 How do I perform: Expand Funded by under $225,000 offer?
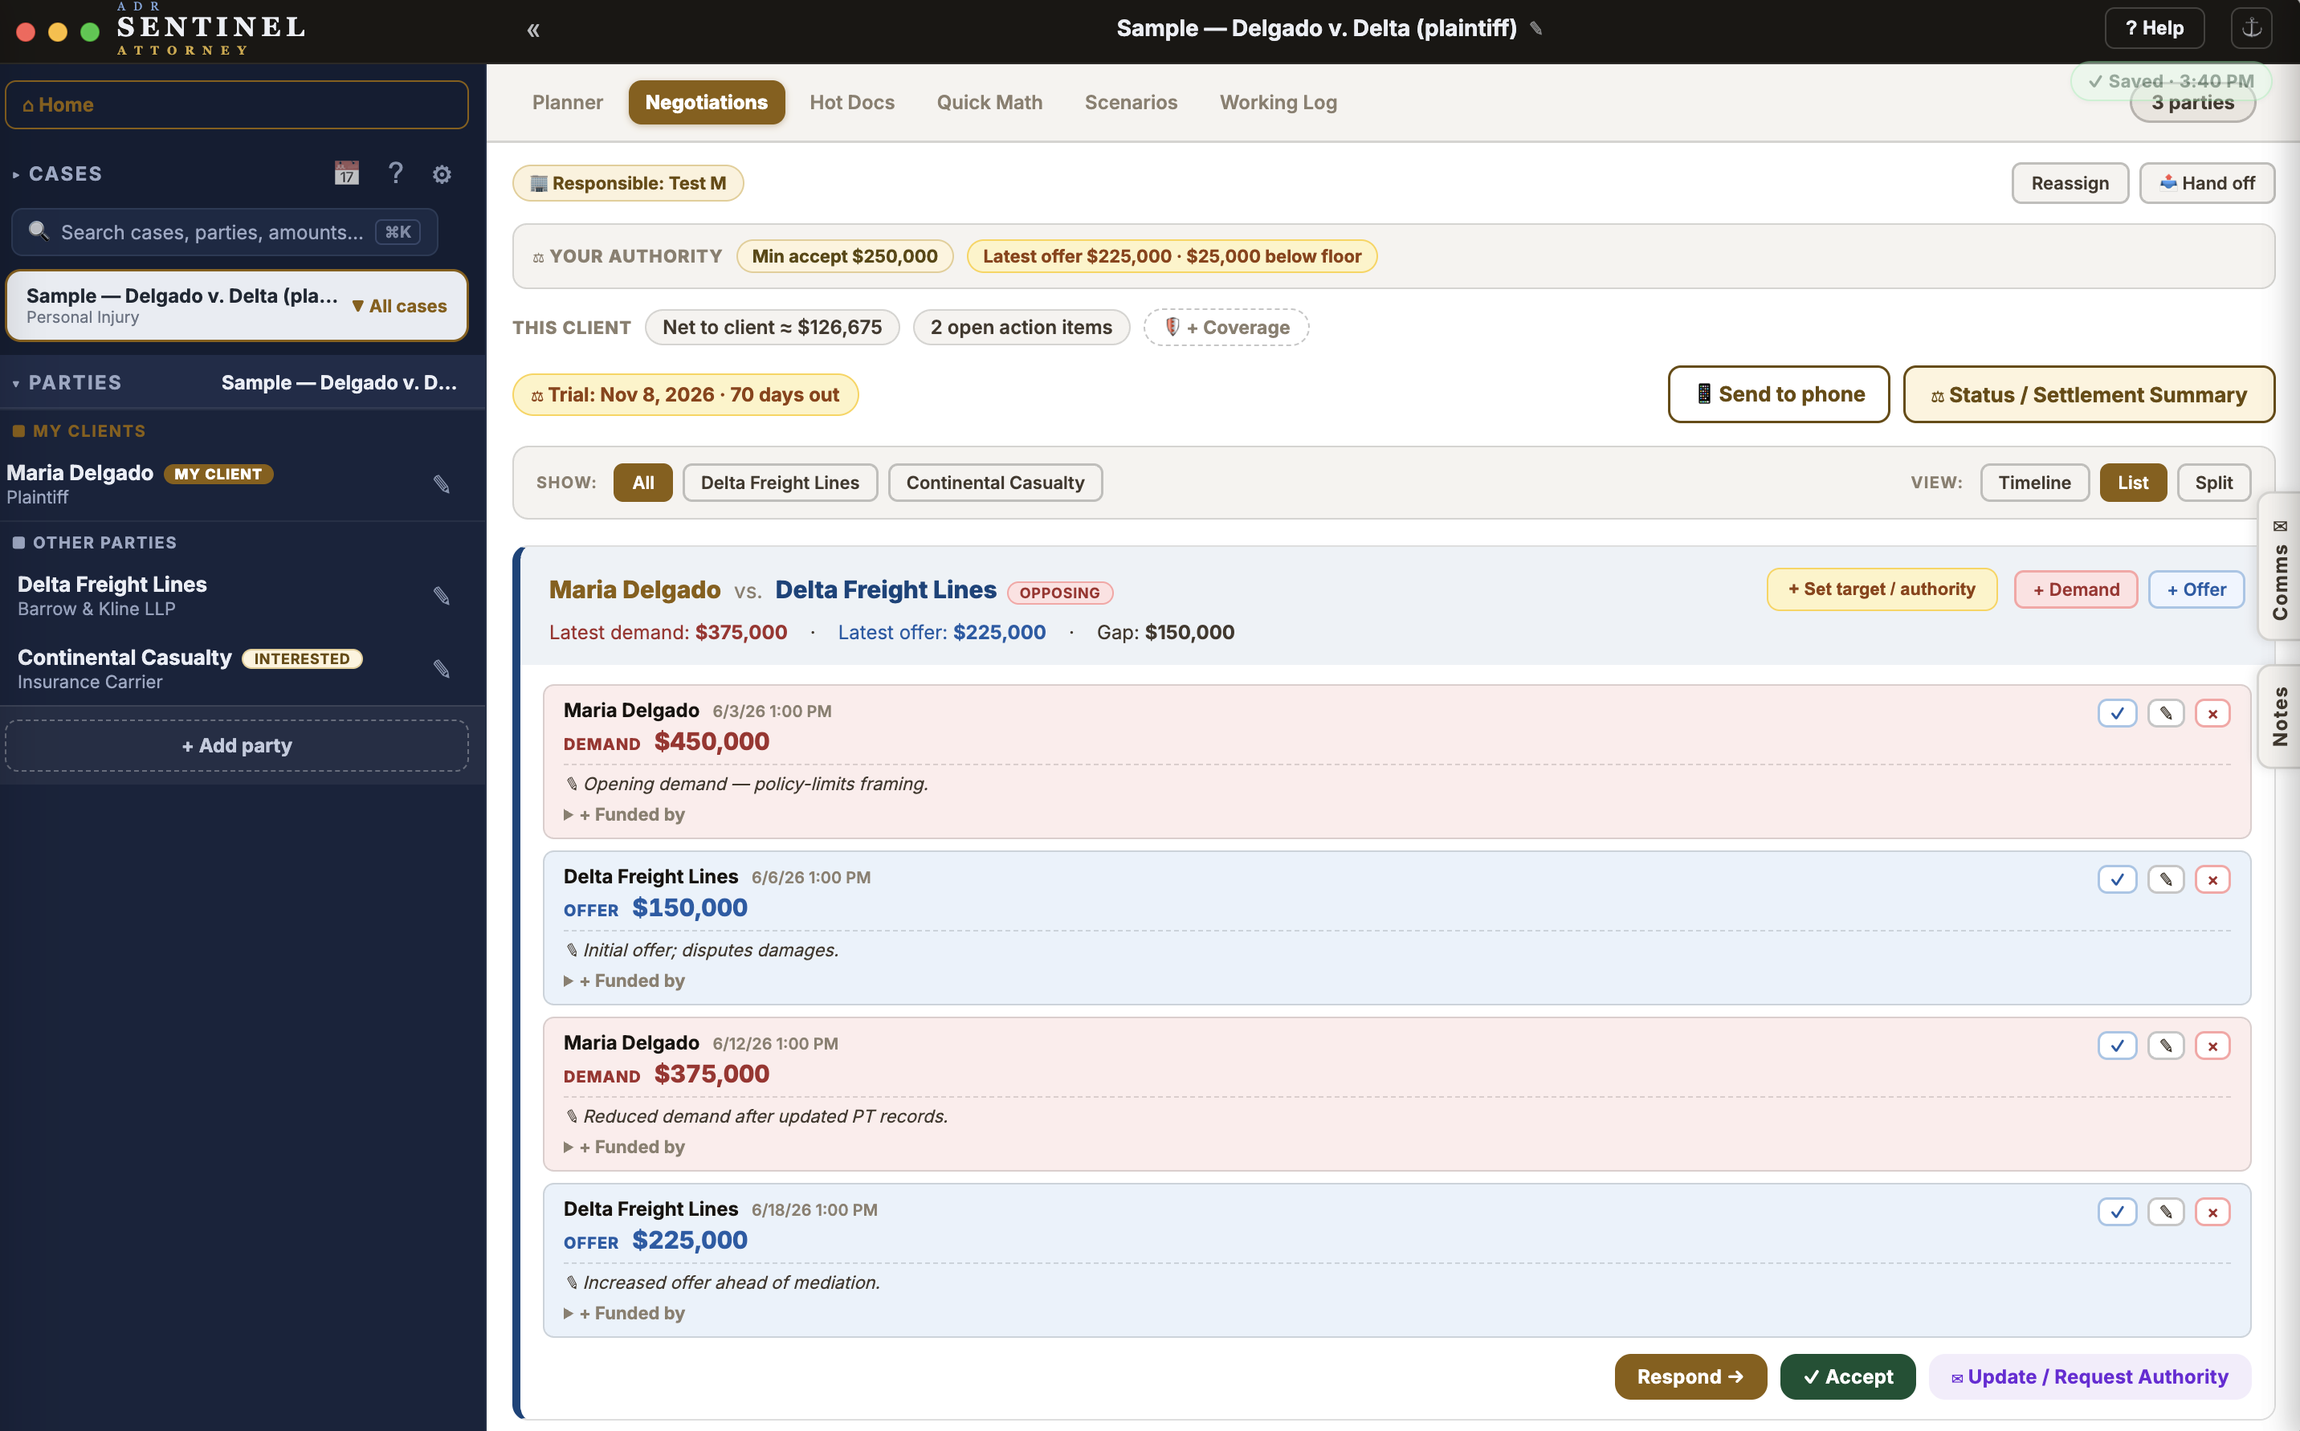[x=625, y=1314]
